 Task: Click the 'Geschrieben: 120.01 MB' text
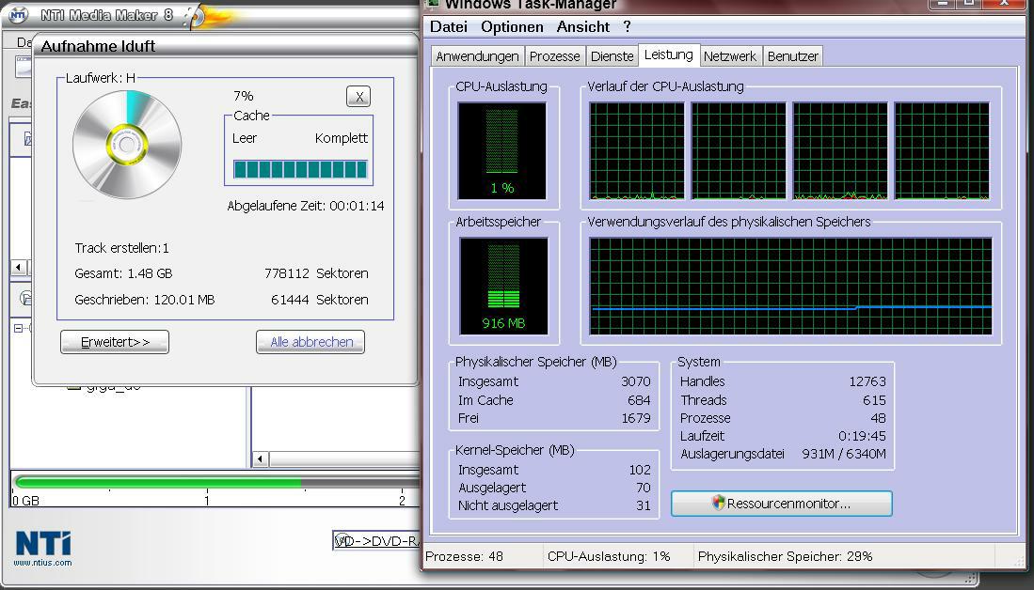click(144, 300)
